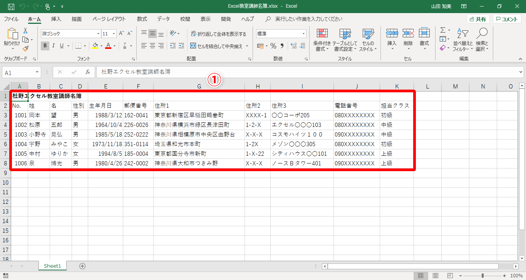The width and height of the screenshot is (526, 280).
Task: Increase decimal places shown
Action: (x=293, y=46)
